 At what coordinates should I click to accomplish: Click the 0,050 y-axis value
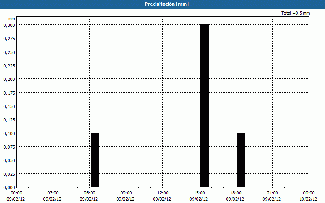click(9, 160)
